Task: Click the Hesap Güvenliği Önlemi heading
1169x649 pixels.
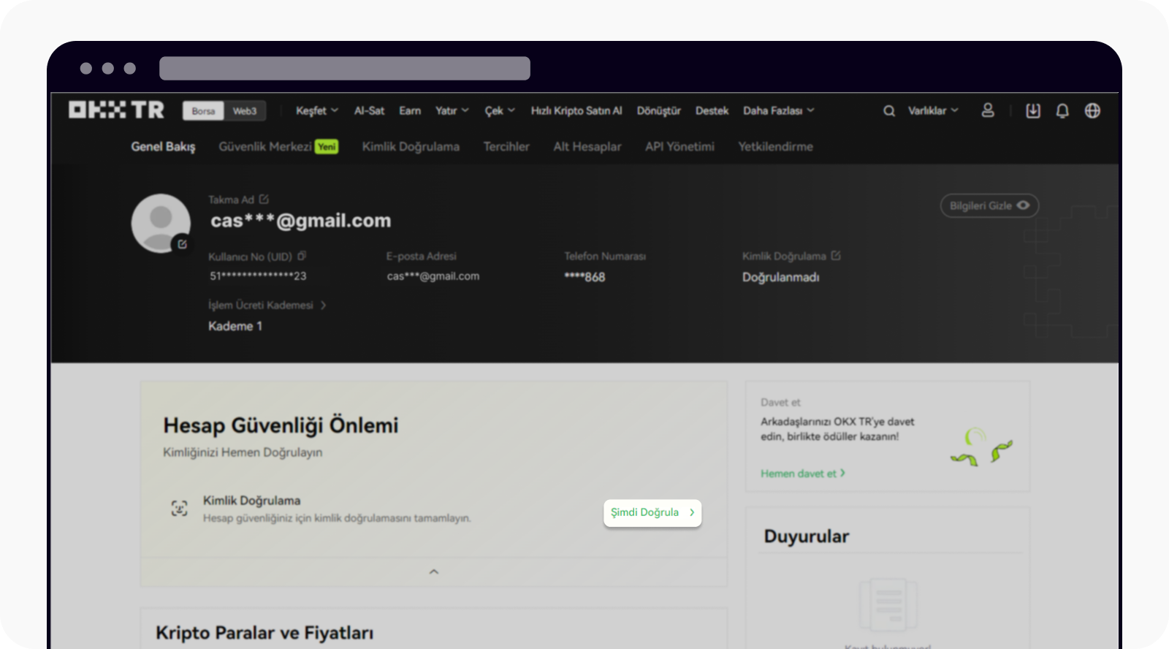Action: coord(281,425)
